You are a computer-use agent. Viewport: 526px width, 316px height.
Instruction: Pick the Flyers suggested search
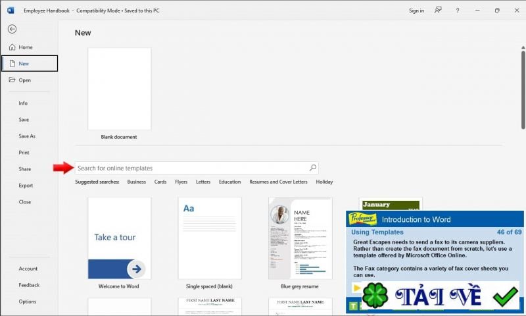pyautogui.click(x=181, y=182)
